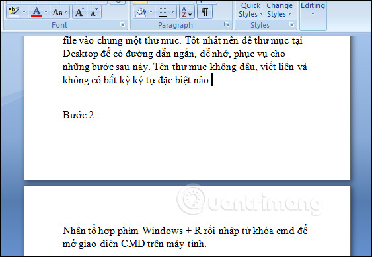Click the line "mở giao diện CMD trên máy tính."
Screen dimensions: 372x257
click(x=135, y=244)
